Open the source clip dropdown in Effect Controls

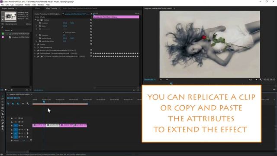point(63,14)
